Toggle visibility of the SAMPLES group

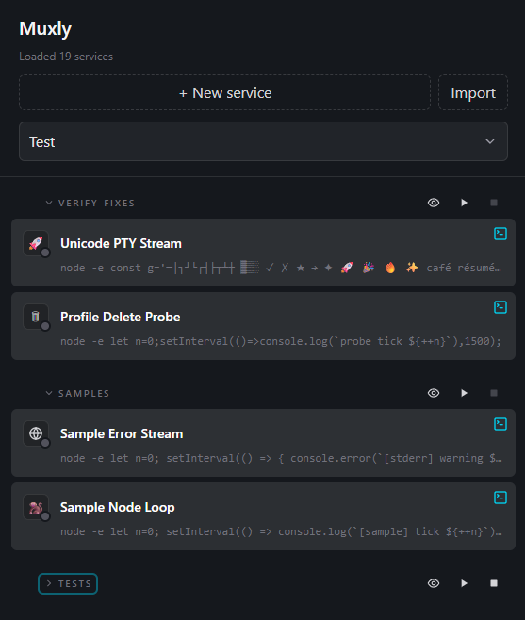pyautogui.click(x=434, y=393)
